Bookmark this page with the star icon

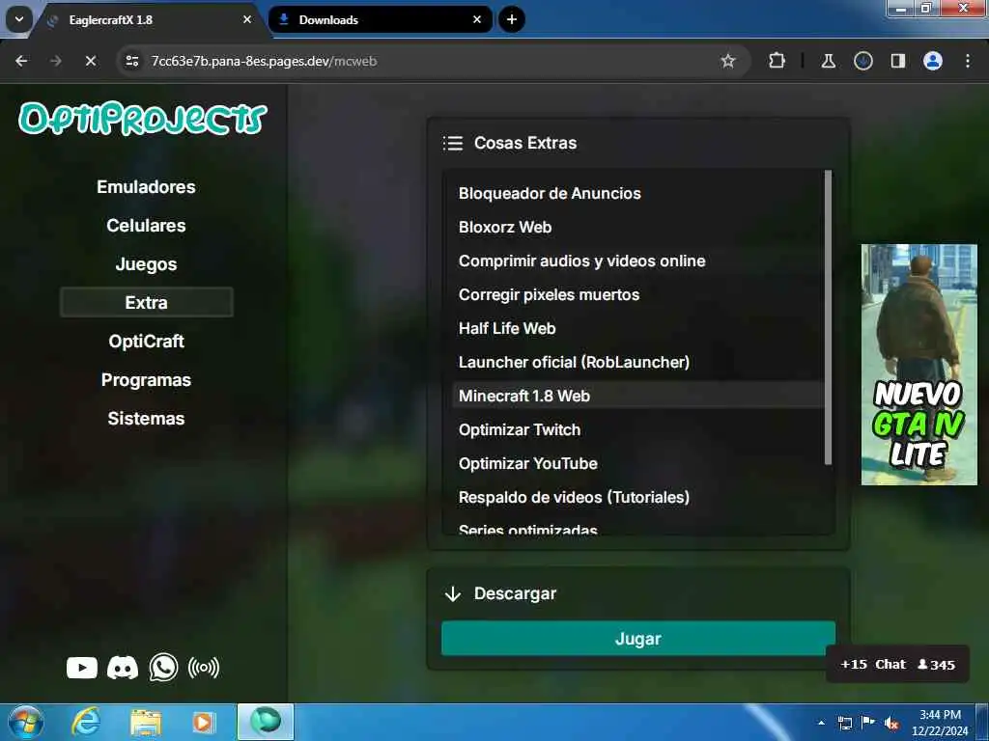(x=728, y=61)
